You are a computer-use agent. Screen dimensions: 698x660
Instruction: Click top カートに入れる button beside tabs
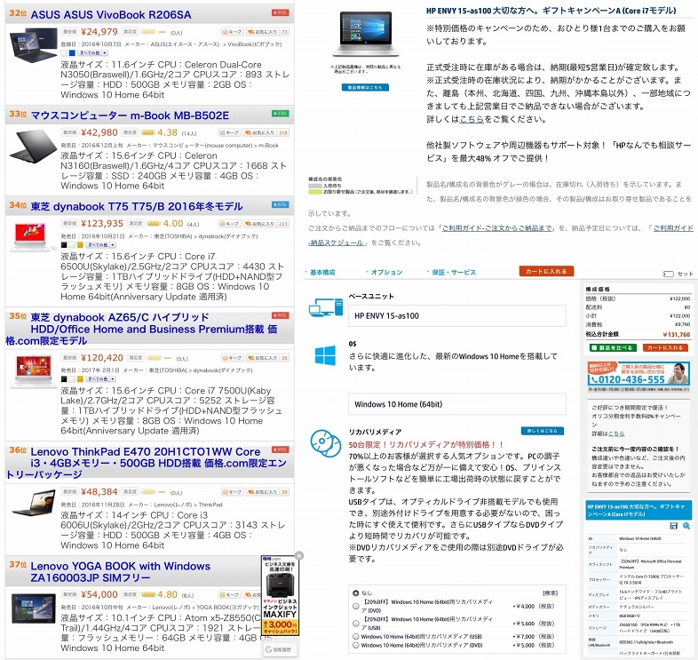click(x=546, y=271)
